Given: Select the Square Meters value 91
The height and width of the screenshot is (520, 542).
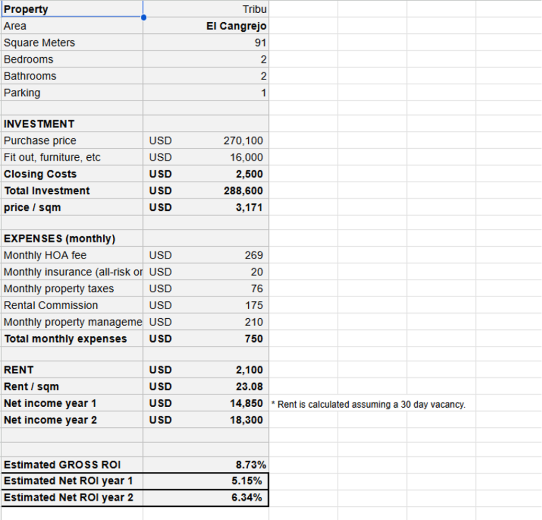Looking at the screenshot, I should point(206,42).
